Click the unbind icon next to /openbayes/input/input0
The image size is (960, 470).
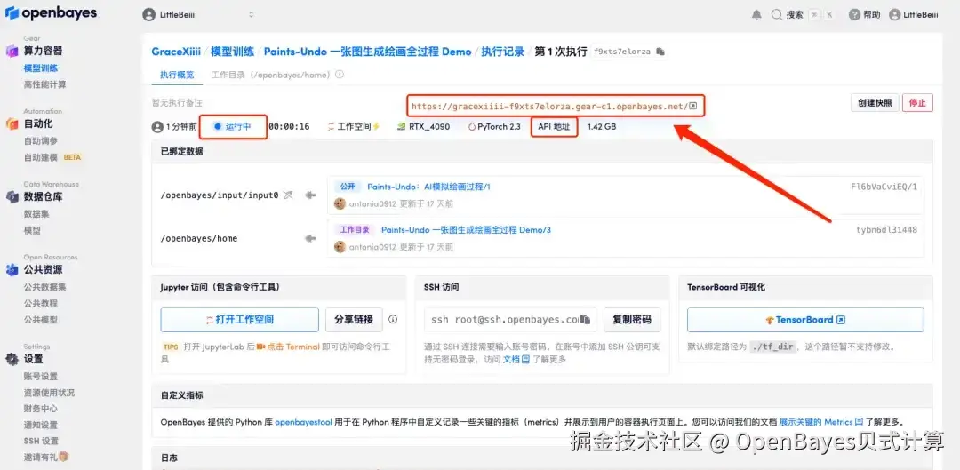289,195
